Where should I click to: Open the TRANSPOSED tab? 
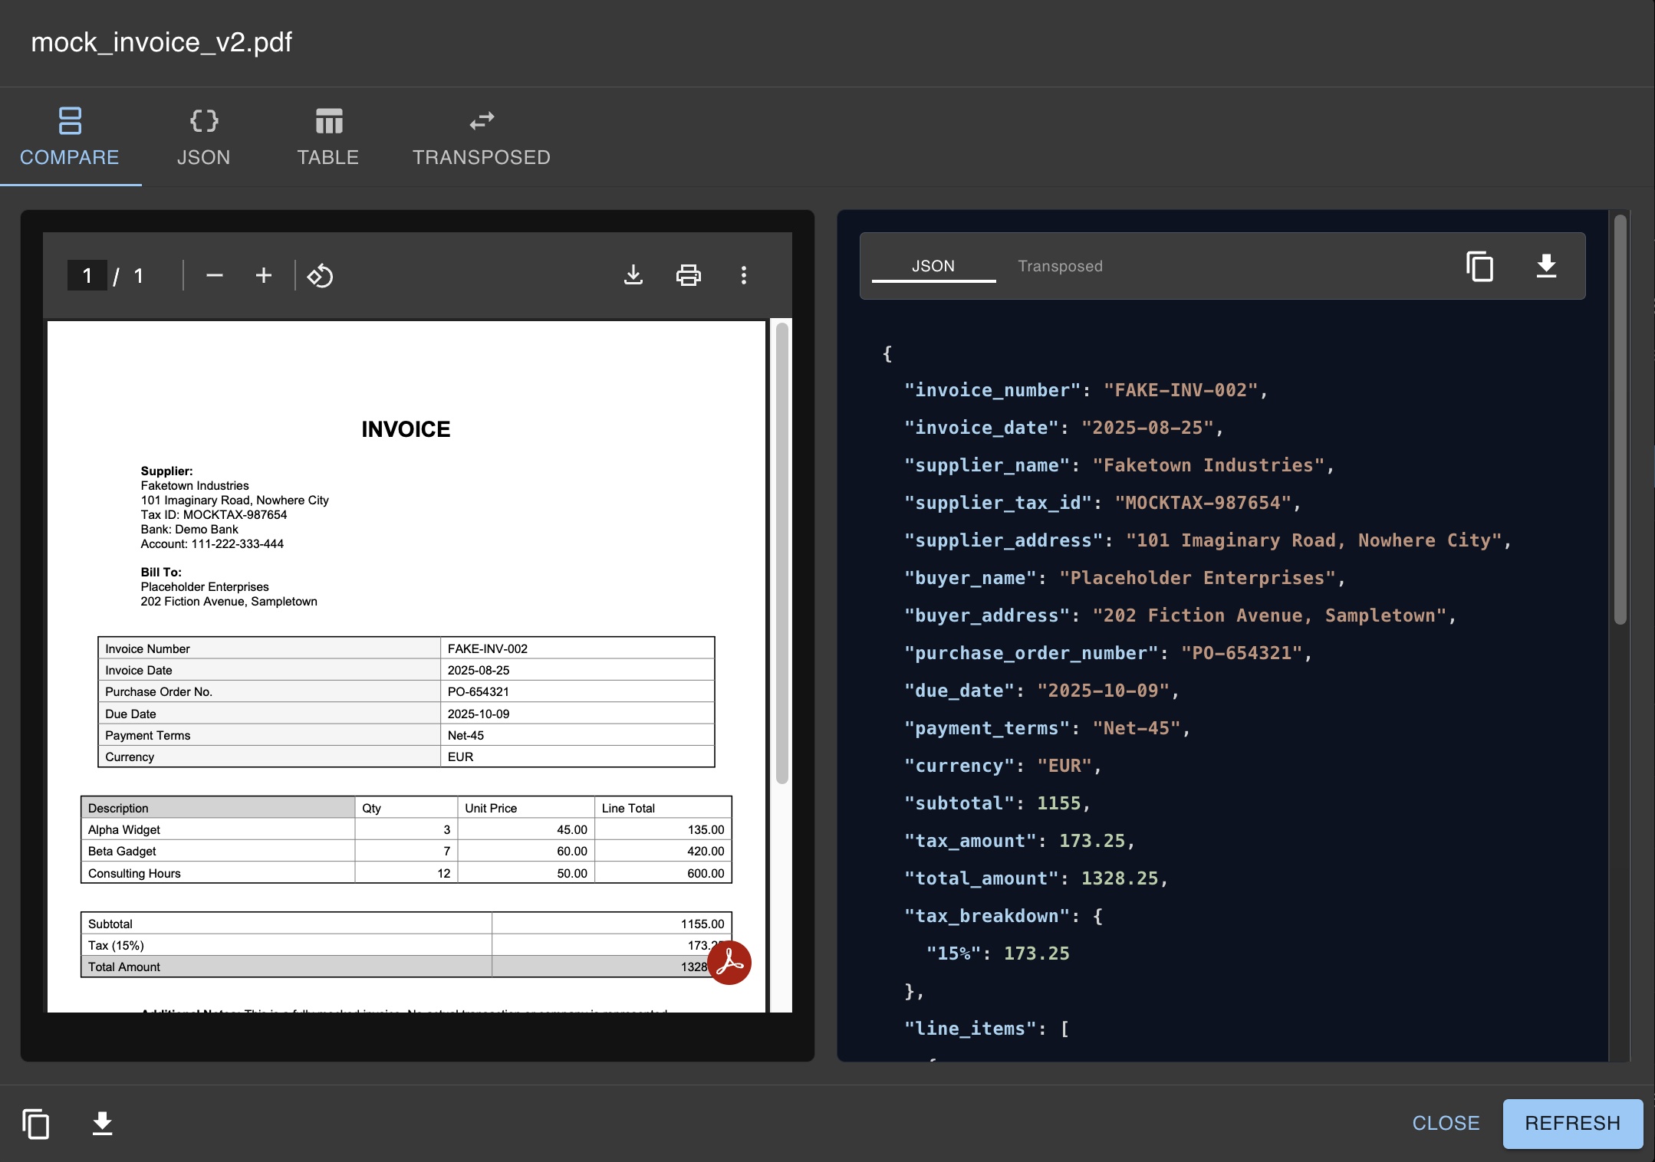(x=482, y=137)
